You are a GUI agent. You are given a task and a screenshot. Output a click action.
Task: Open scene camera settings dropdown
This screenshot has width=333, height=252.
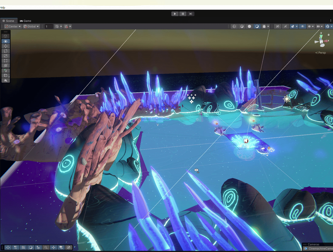click(319, 27)
